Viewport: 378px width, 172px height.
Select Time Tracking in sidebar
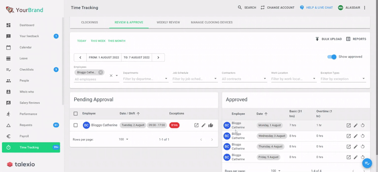31,147
